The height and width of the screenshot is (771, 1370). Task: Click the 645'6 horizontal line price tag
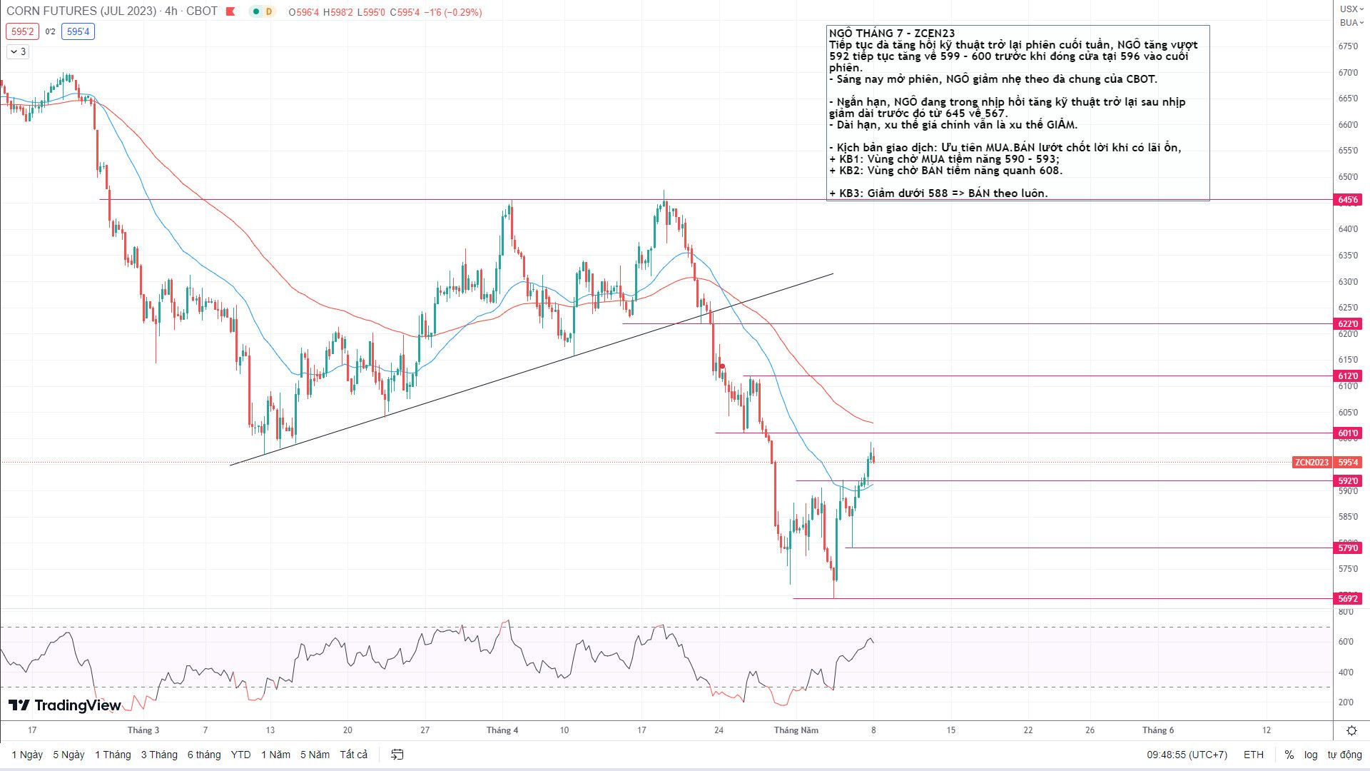click(x=1348, y=200)
